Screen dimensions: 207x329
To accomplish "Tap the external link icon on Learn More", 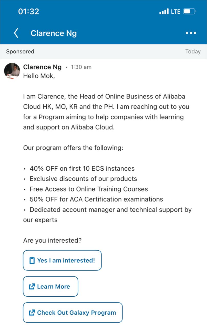I will pyautogui.click(x=32, y=287).
